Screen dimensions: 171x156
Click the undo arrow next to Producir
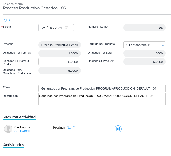pyautogui.click(x=69, y=127)
